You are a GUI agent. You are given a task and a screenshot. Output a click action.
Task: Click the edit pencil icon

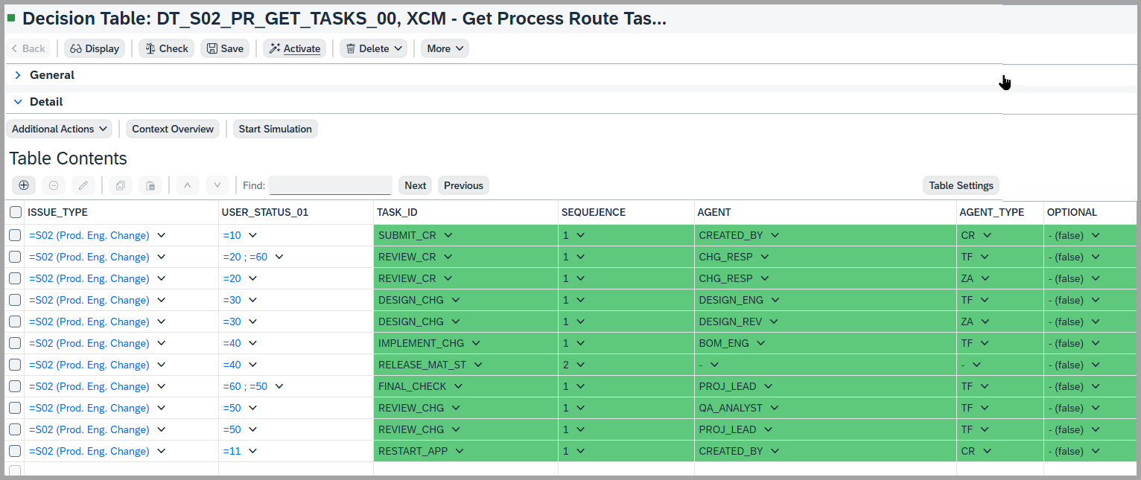click(x=83, y=185)
